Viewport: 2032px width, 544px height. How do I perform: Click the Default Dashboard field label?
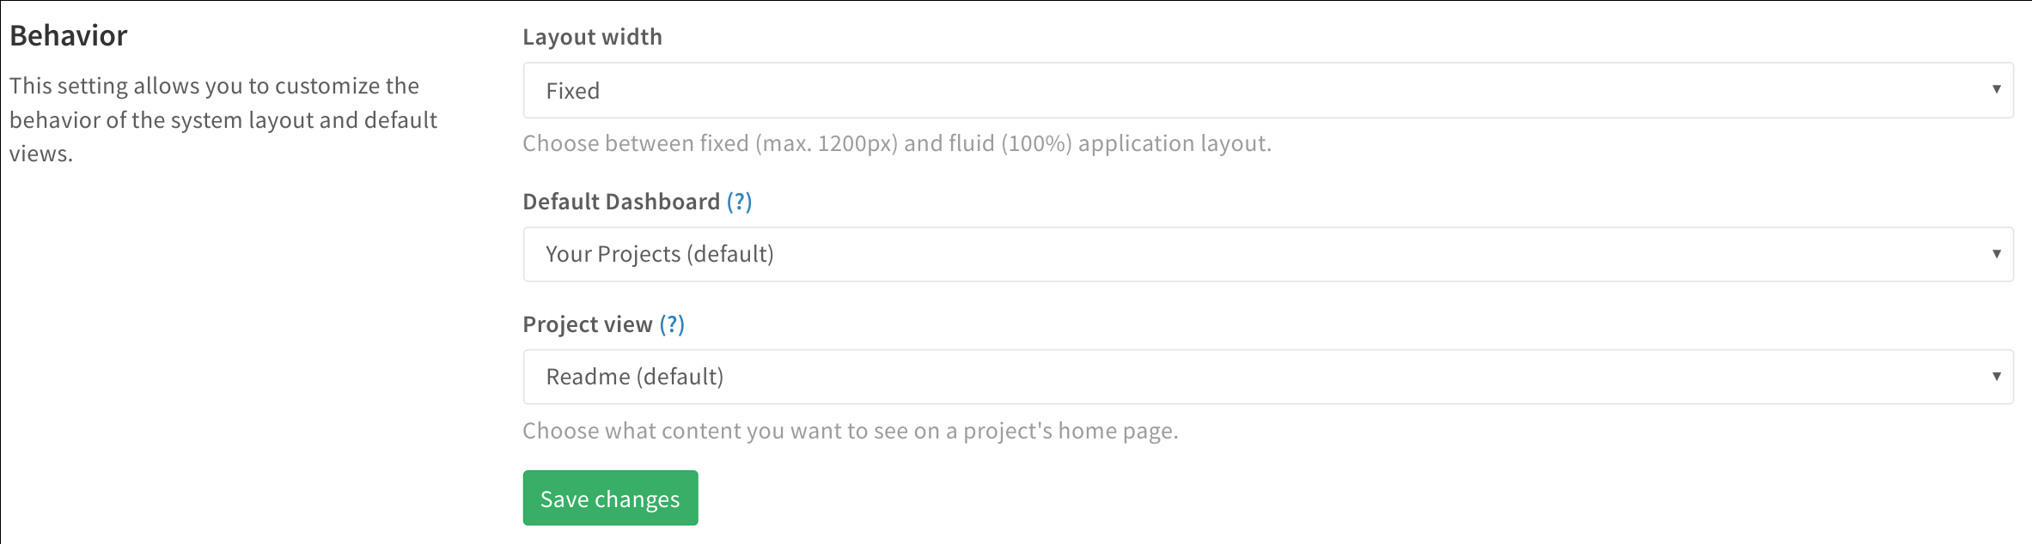(621, 202)
